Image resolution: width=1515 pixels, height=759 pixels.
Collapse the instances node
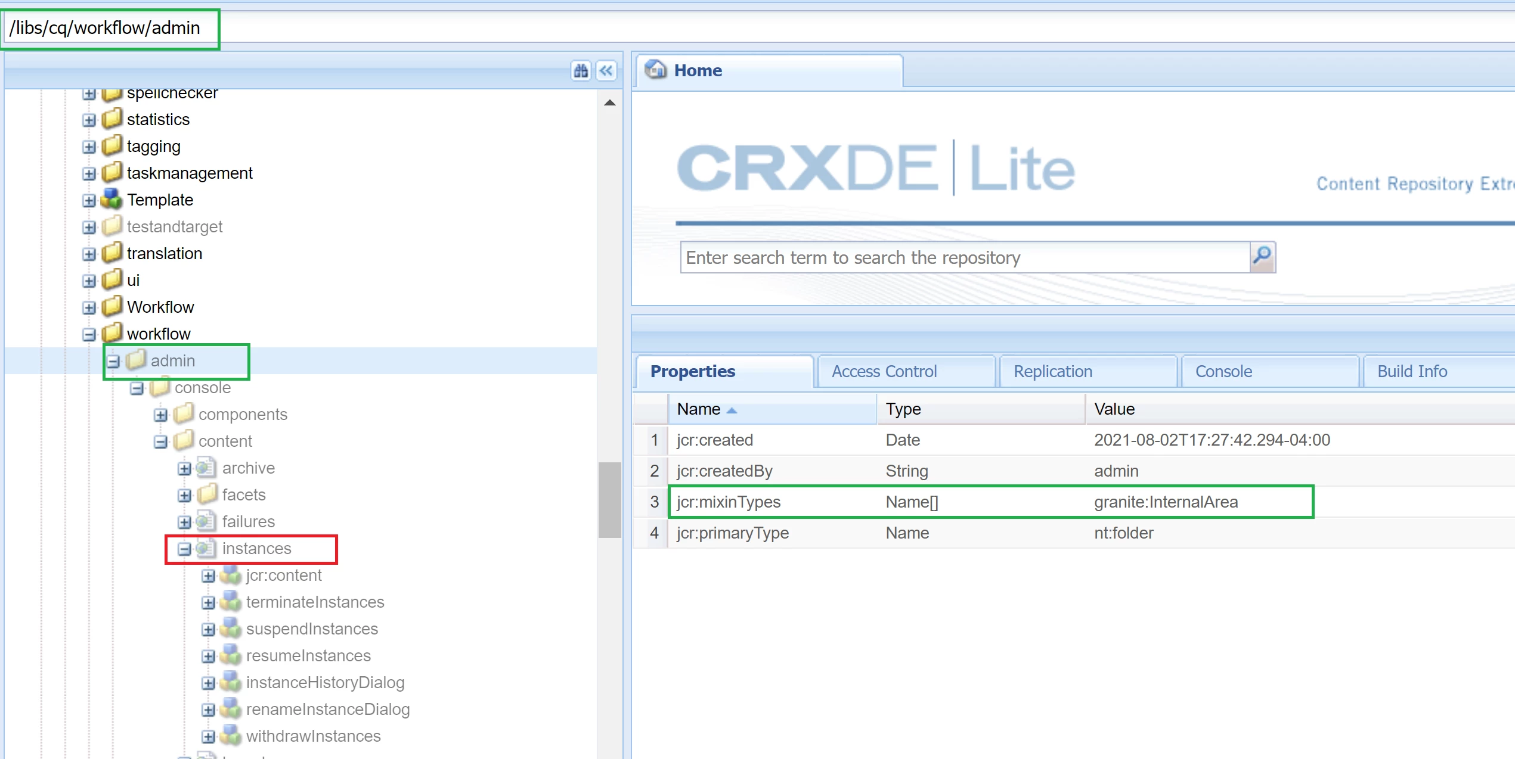click(x=185, y=549)
